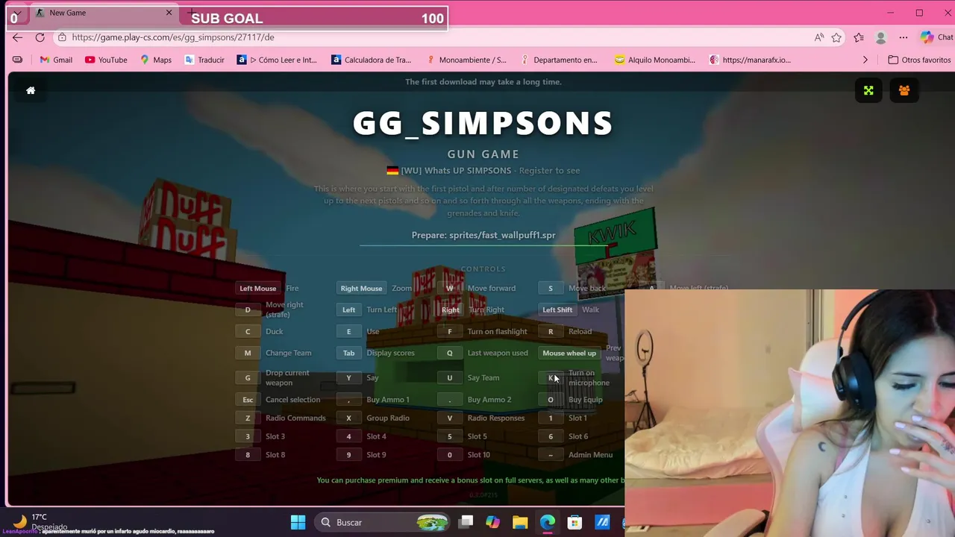Image resolution: width=955 pixels, height=537 pixels.
Task: Open File Explorer from taskbar
Action: point(520,522)
